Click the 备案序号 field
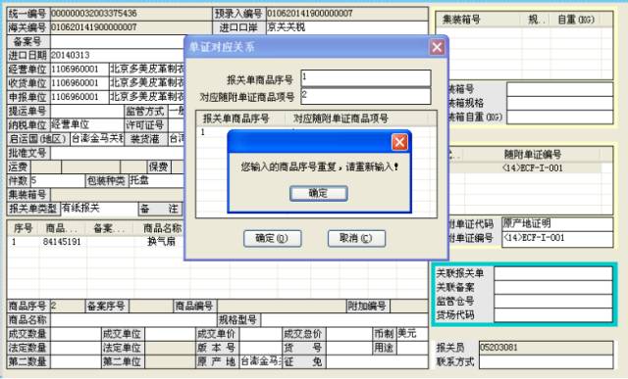 pyautogui.click(x=150, y=307)
